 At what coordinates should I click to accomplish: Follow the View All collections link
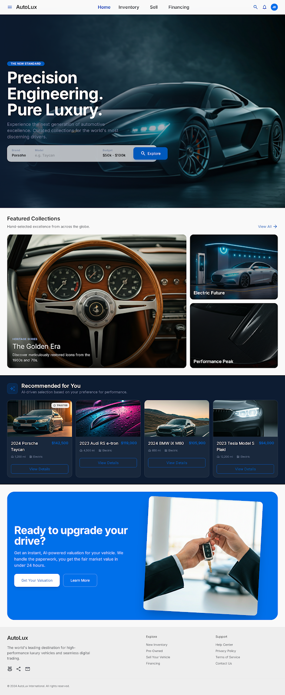(268, 226)
